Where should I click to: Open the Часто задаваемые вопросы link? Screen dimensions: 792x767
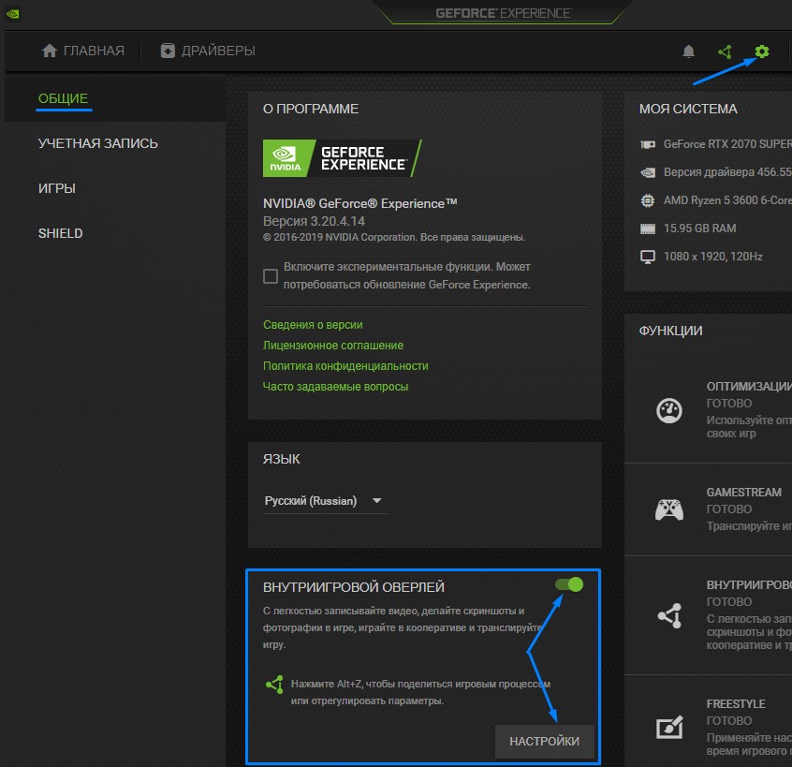(x=335, y=387)
